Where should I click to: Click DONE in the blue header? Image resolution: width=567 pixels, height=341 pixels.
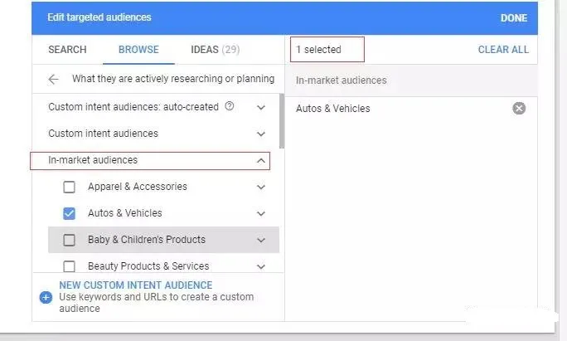(x=514, y=17)
